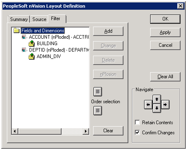
Task: Click the upper Order selection button
Action: pyautogui.click(x=98, y=92)
